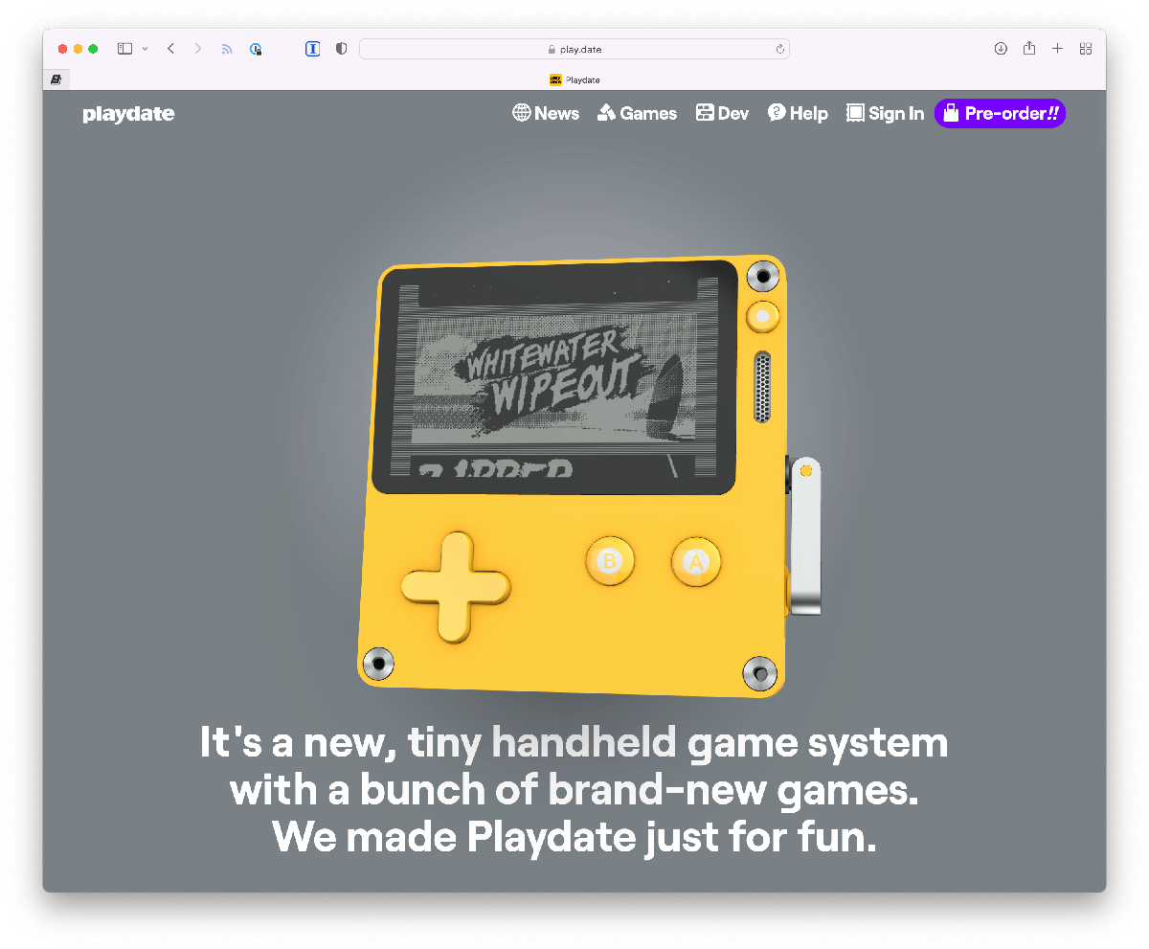Image resolution: width=1149 pixels, height=949 pixels.
Task: Open the News page
Action: click(x=546, y=113)
